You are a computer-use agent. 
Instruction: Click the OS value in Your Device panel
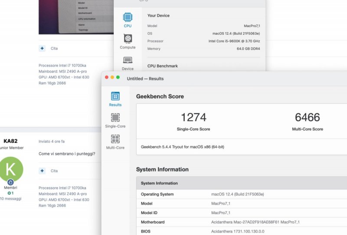(236, 33)
